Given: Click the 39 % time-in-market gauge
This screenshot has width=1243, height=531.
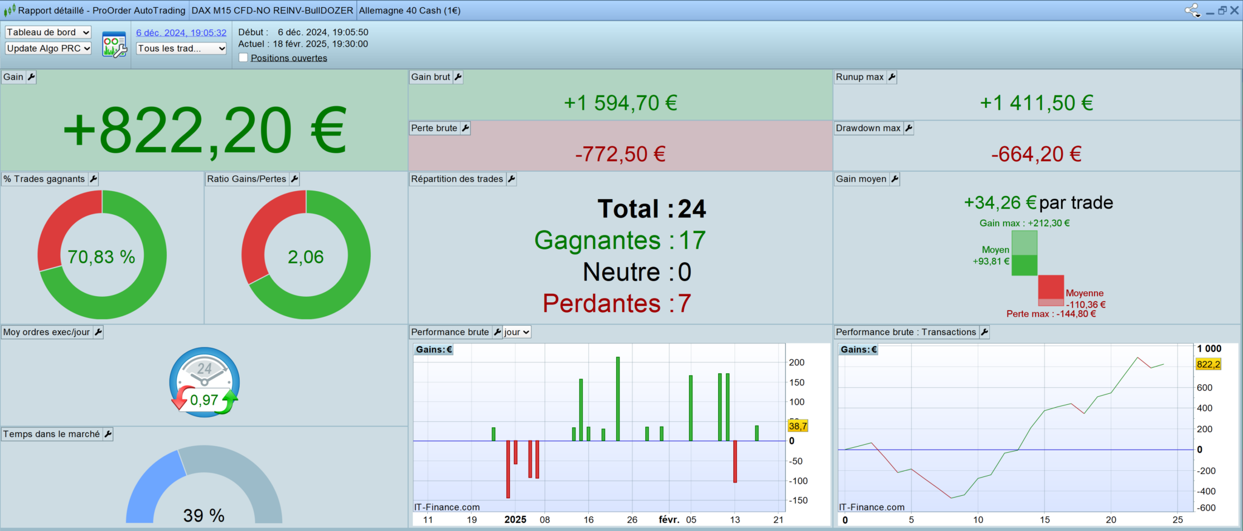Looking at the screenshot, I should [204, 485].
